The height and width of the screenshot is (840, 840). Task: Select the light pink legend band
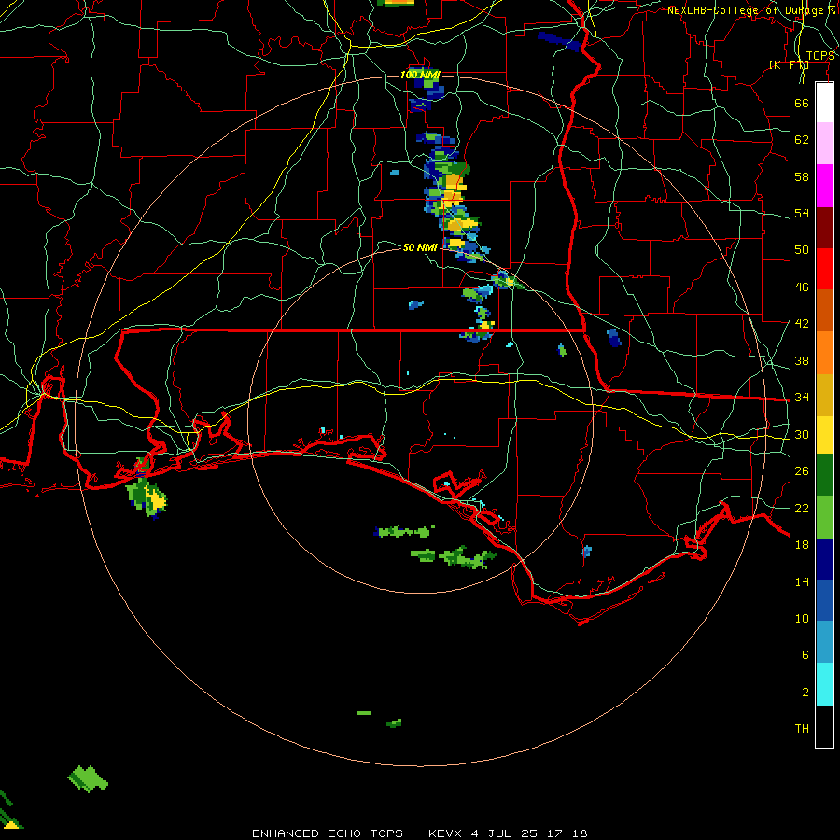[x=824, y=143]
